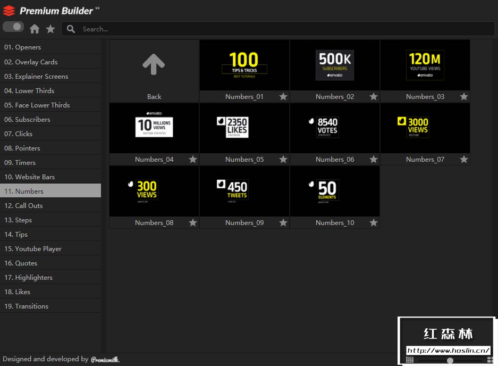Screen dimensions: 498x366
Task: Select the 120M YouTube Views thumbnail
Action: tap(425, 65)
